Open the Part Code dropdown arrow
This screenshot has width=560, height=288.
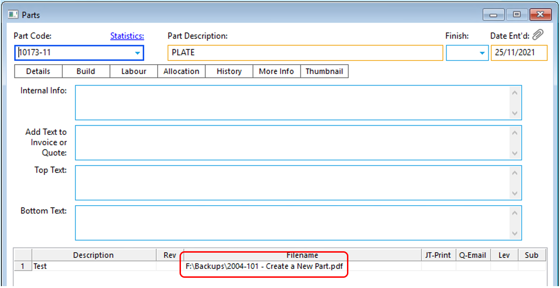tap(137, 53)
